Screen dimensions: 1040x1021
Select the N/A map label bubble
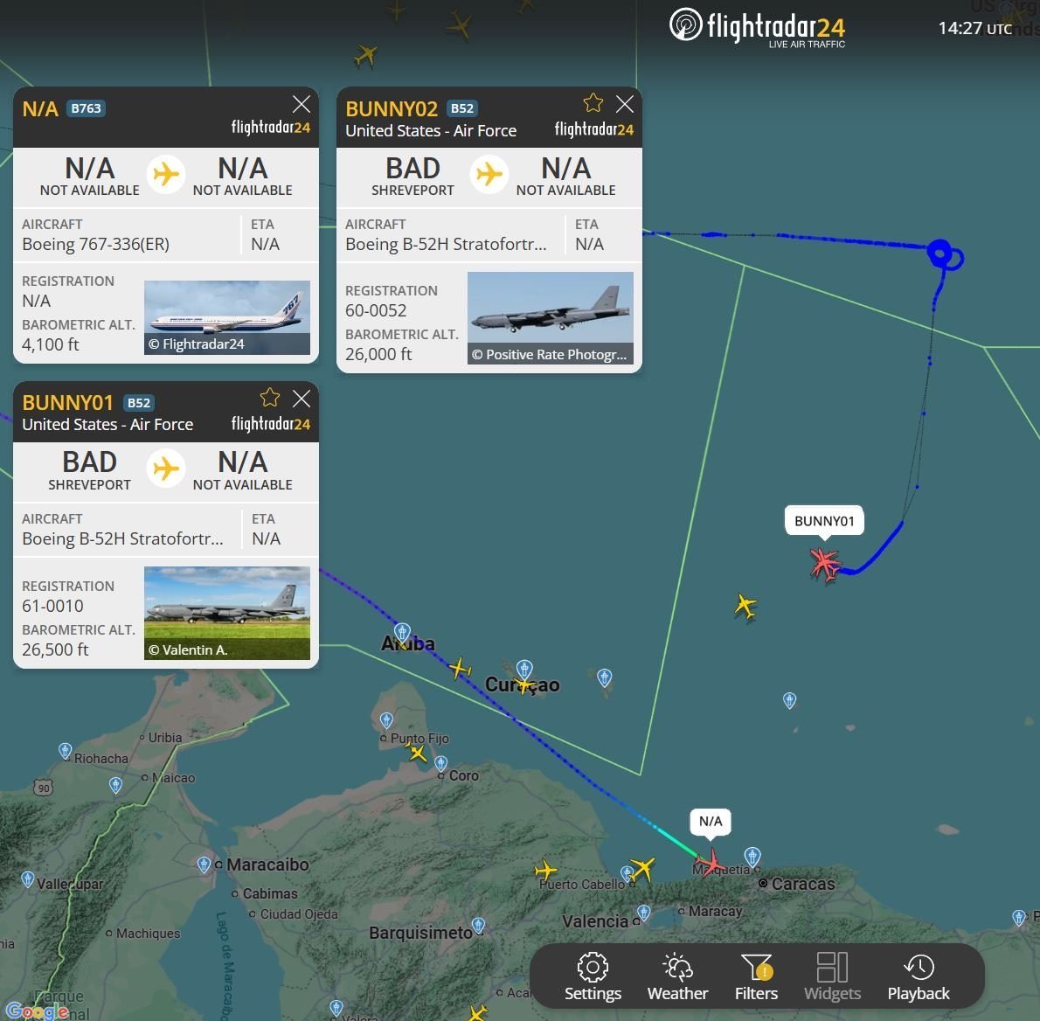(711, 822)
